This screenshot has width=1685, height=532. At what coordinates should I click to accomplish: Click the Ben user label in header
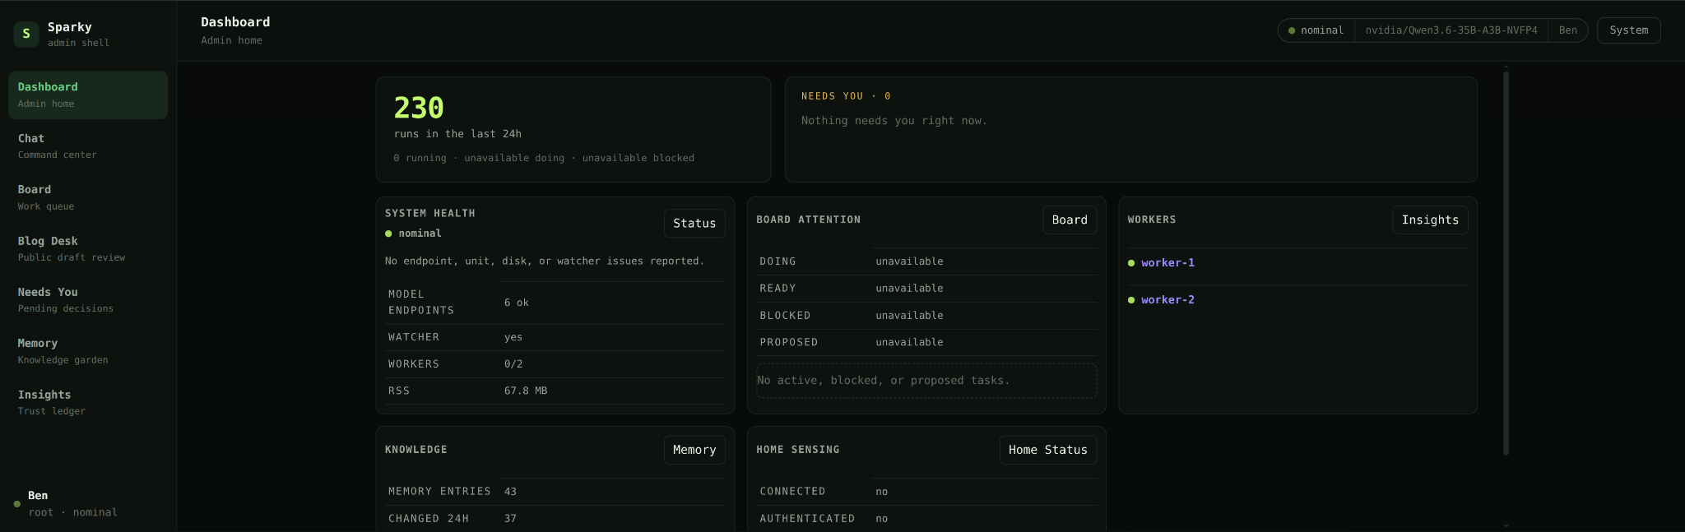point(1567,30)
